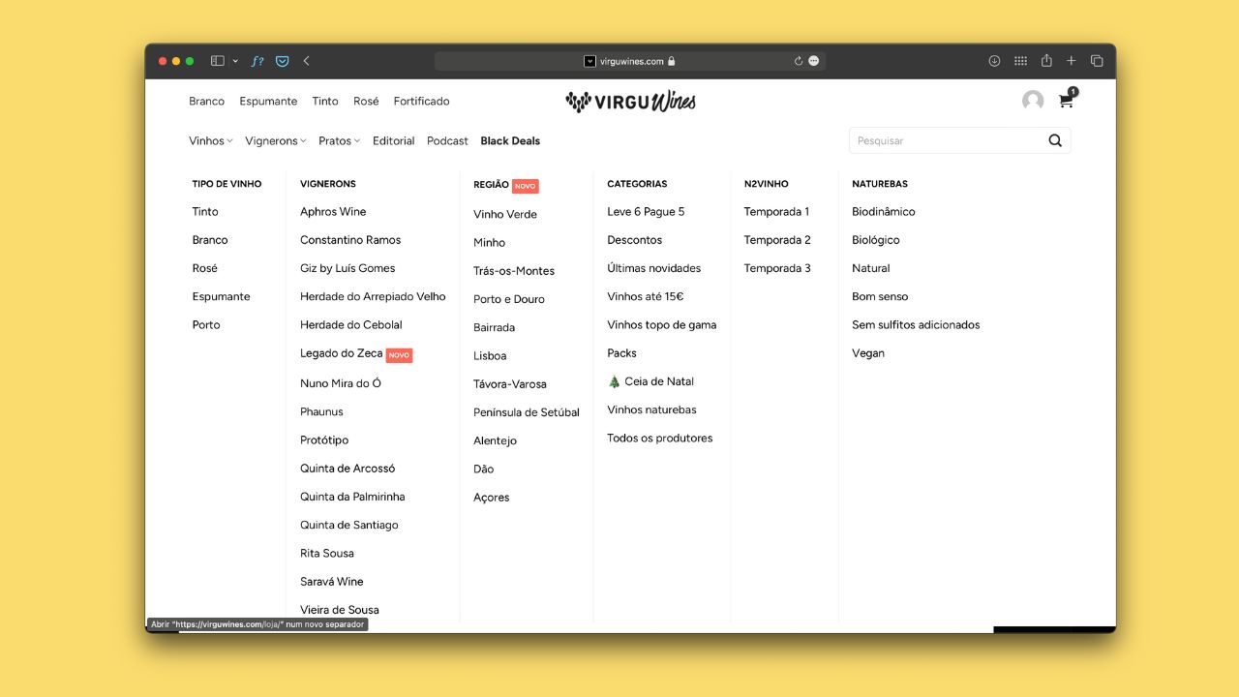
Task: Open the shopping cart
Action: point(1067,100)
